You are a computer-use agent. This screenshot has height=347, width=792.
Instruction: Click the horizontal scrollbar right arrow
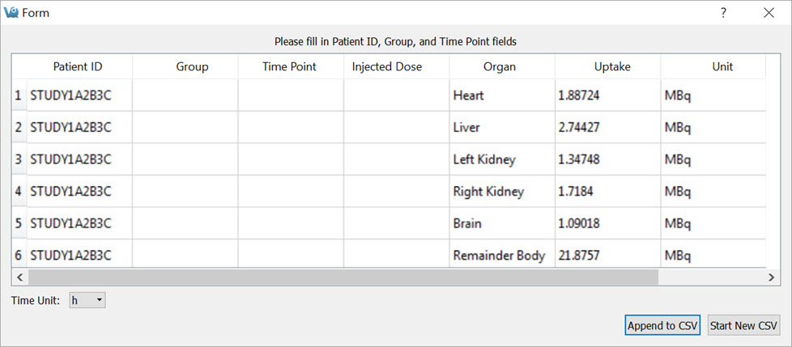coord(773,277)
